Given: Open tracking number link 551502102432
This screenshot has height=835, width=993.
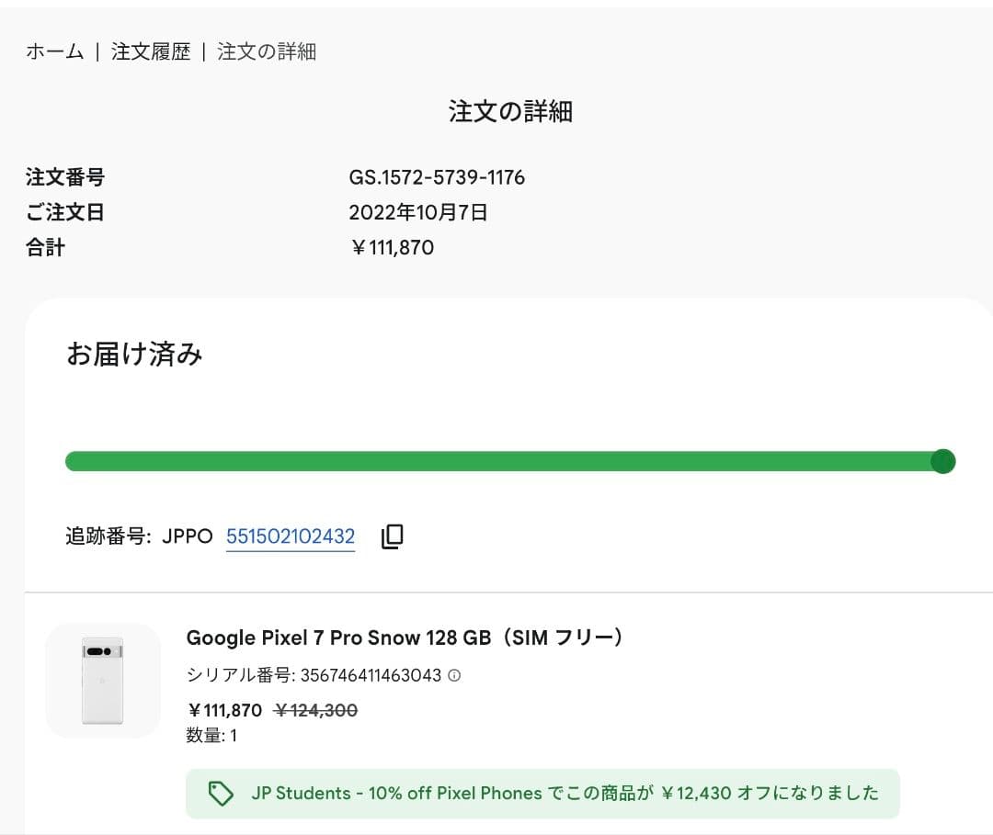Looking at the screenshot, I should (x=290, y=536).
